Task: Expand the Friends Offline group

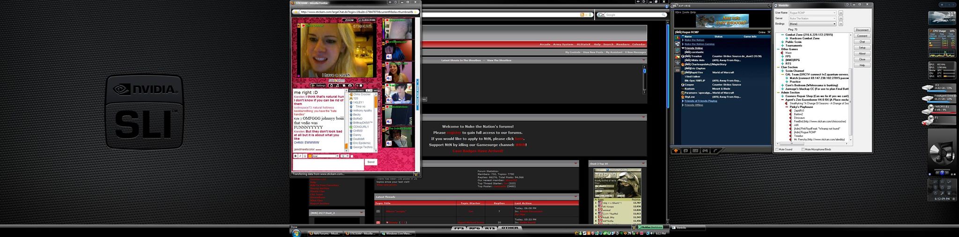Action: click(x=683, y=105)
